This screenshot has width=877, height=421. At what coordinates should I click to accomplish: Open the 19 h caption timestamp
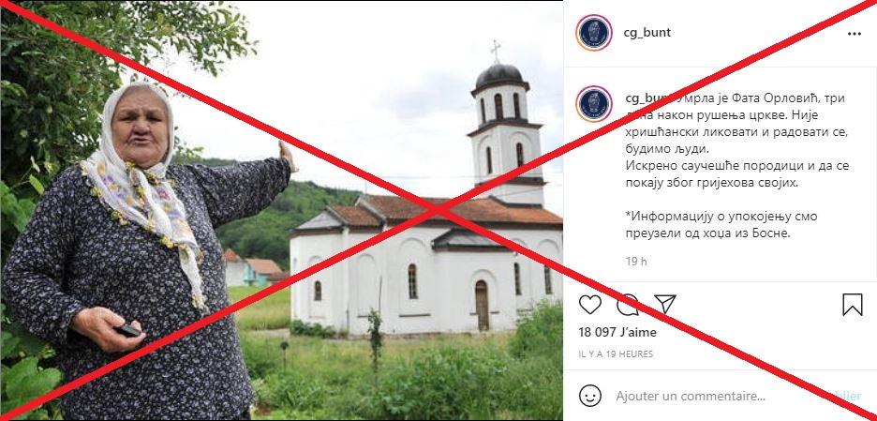coord(636,262)
